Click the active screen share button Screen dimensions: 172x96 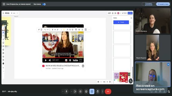[x=92, y=91]
